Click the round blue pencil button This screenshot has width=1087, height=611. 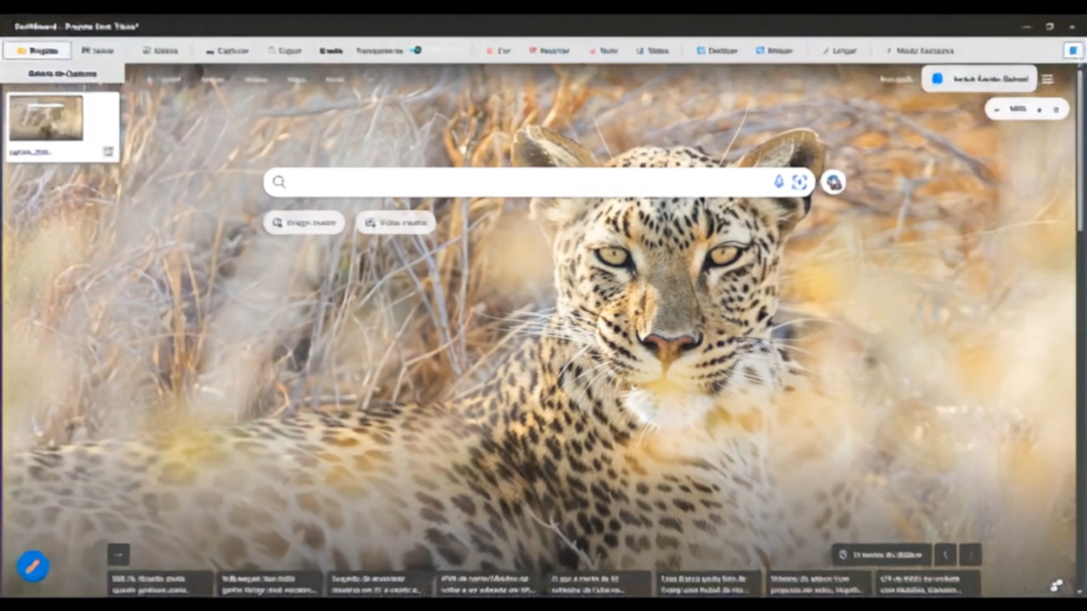click(33, 566)
